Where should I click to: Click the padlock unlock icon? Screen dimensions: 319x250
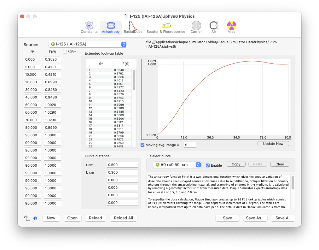pos(27,218)
